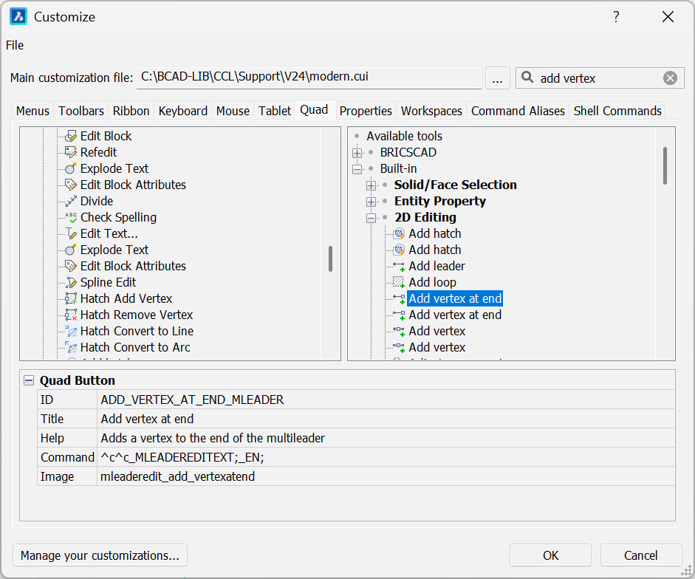
Task: Click the Image value mleaderedit_add_vertexatend
Action: click(386, 476)
